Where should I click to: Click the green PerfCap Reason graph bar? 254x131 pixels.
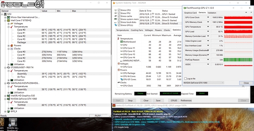pyautogui.click(x=238, y=60)
